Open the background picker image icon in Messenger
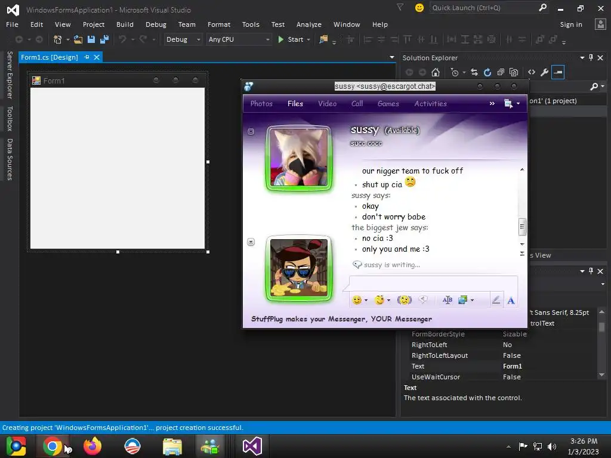The width and height of the screenshot is (611, 458). 463,300
